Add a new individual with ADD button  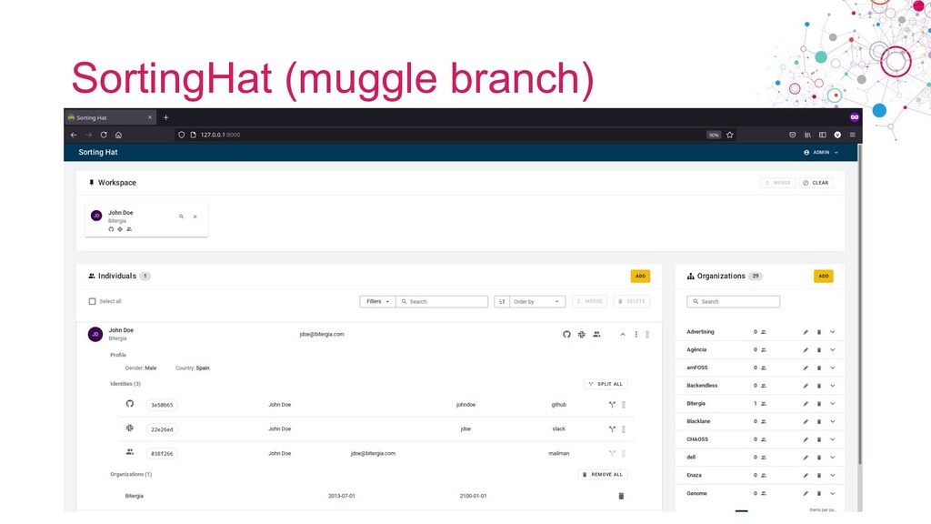click(640, 276)
